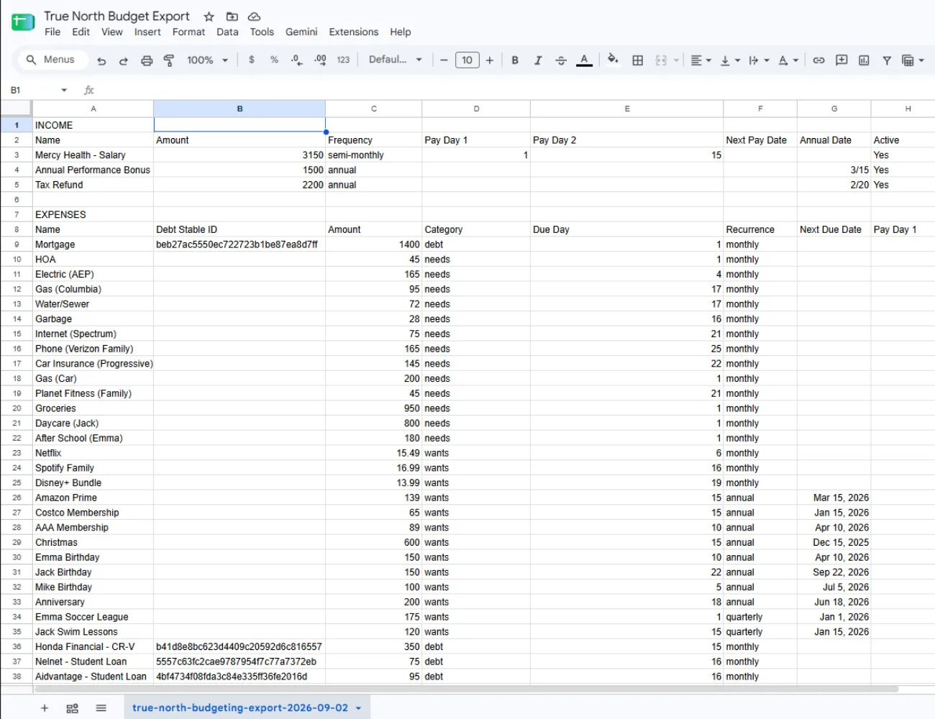Open the Tools menu

262,32
